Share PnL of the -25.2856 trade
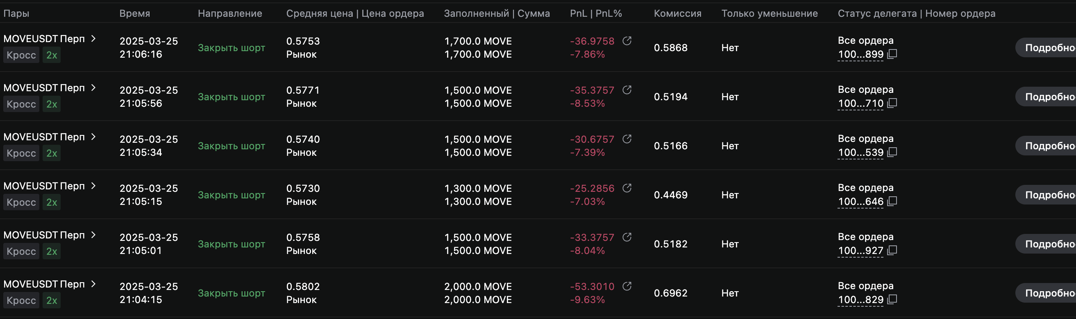This screenshot has height=319, width=1076. point(627,189)
